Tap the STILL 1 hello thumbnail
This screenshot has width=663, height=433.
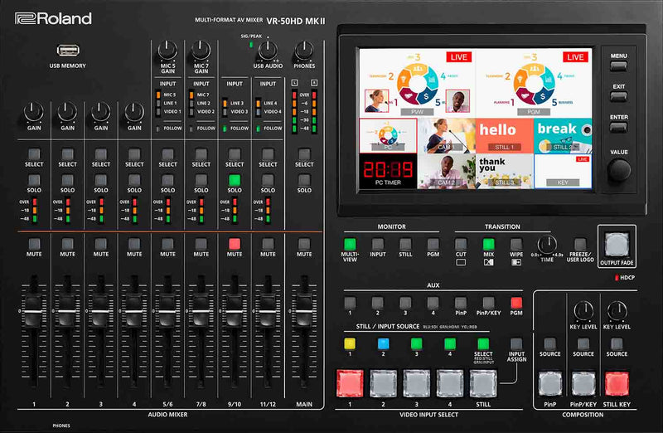point(505,135)
